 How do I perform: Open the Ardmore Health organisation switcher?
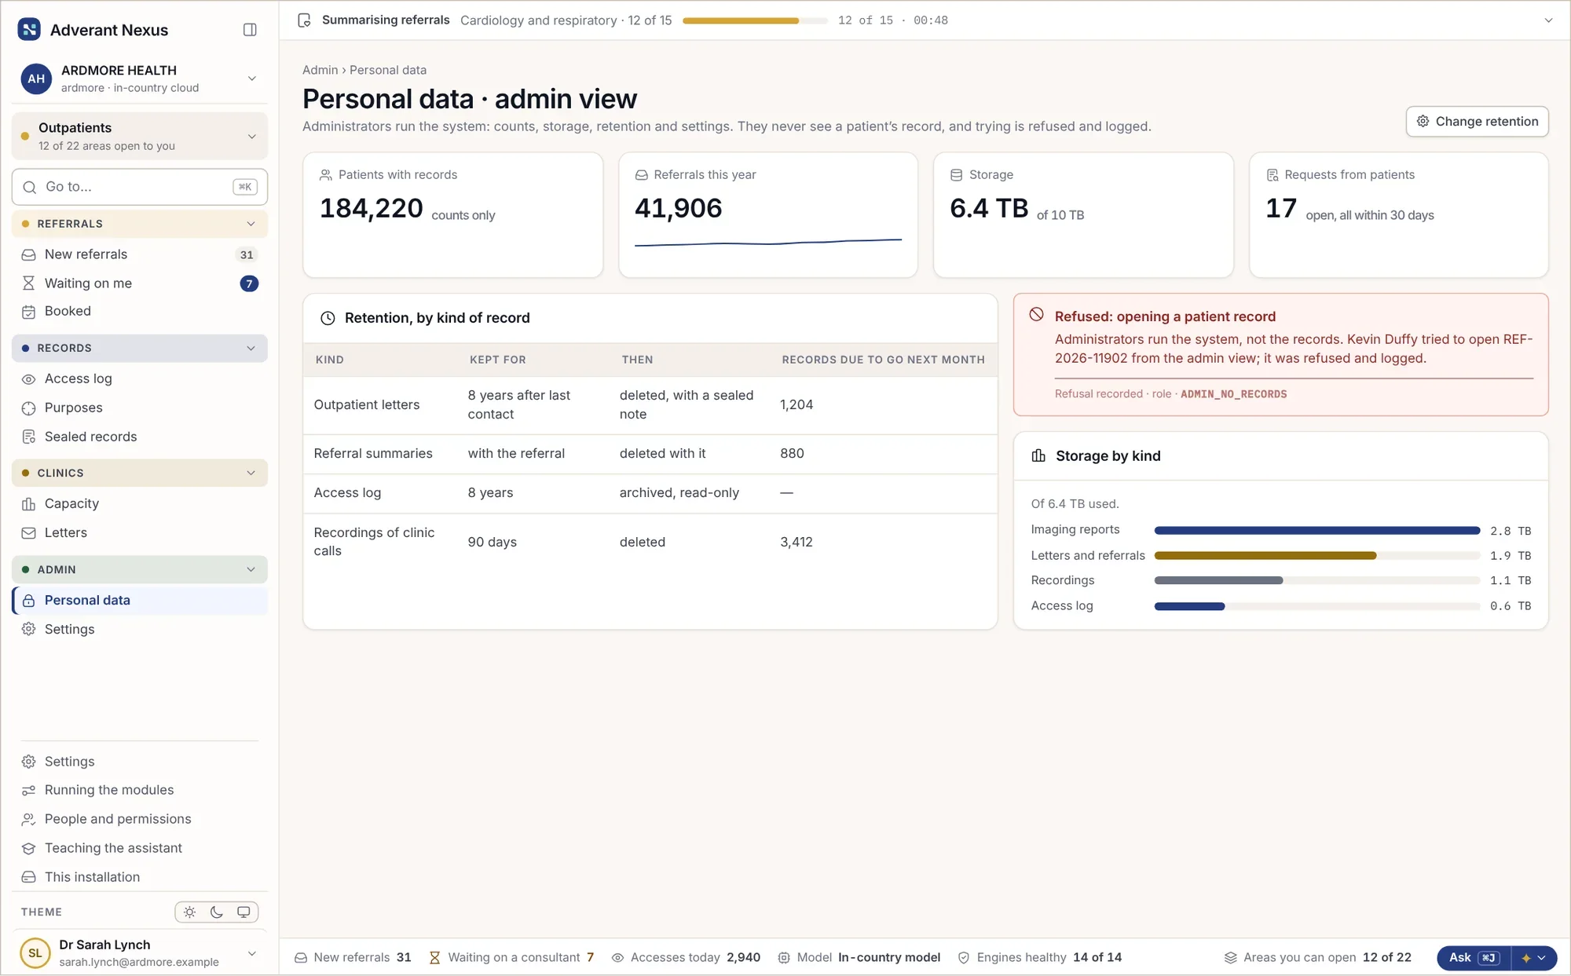(x=140, y=79)
